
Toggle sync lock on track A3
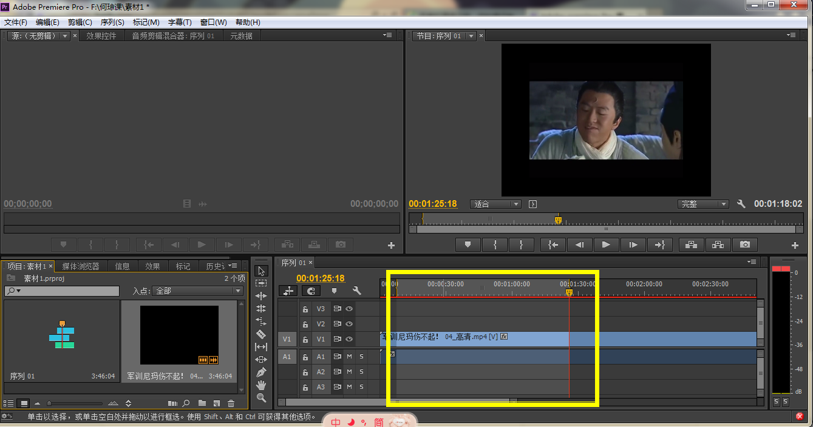click(x=337, y=387)
